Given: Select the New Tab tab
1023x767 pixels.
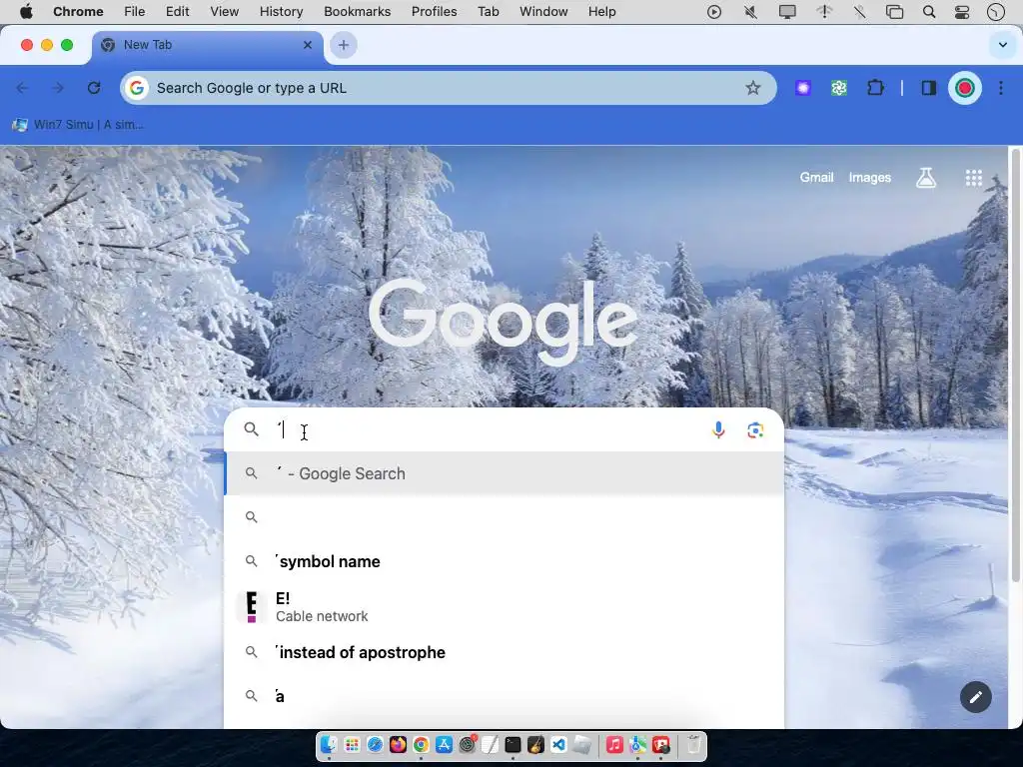Looking at the screenshot, I should 208,45.
